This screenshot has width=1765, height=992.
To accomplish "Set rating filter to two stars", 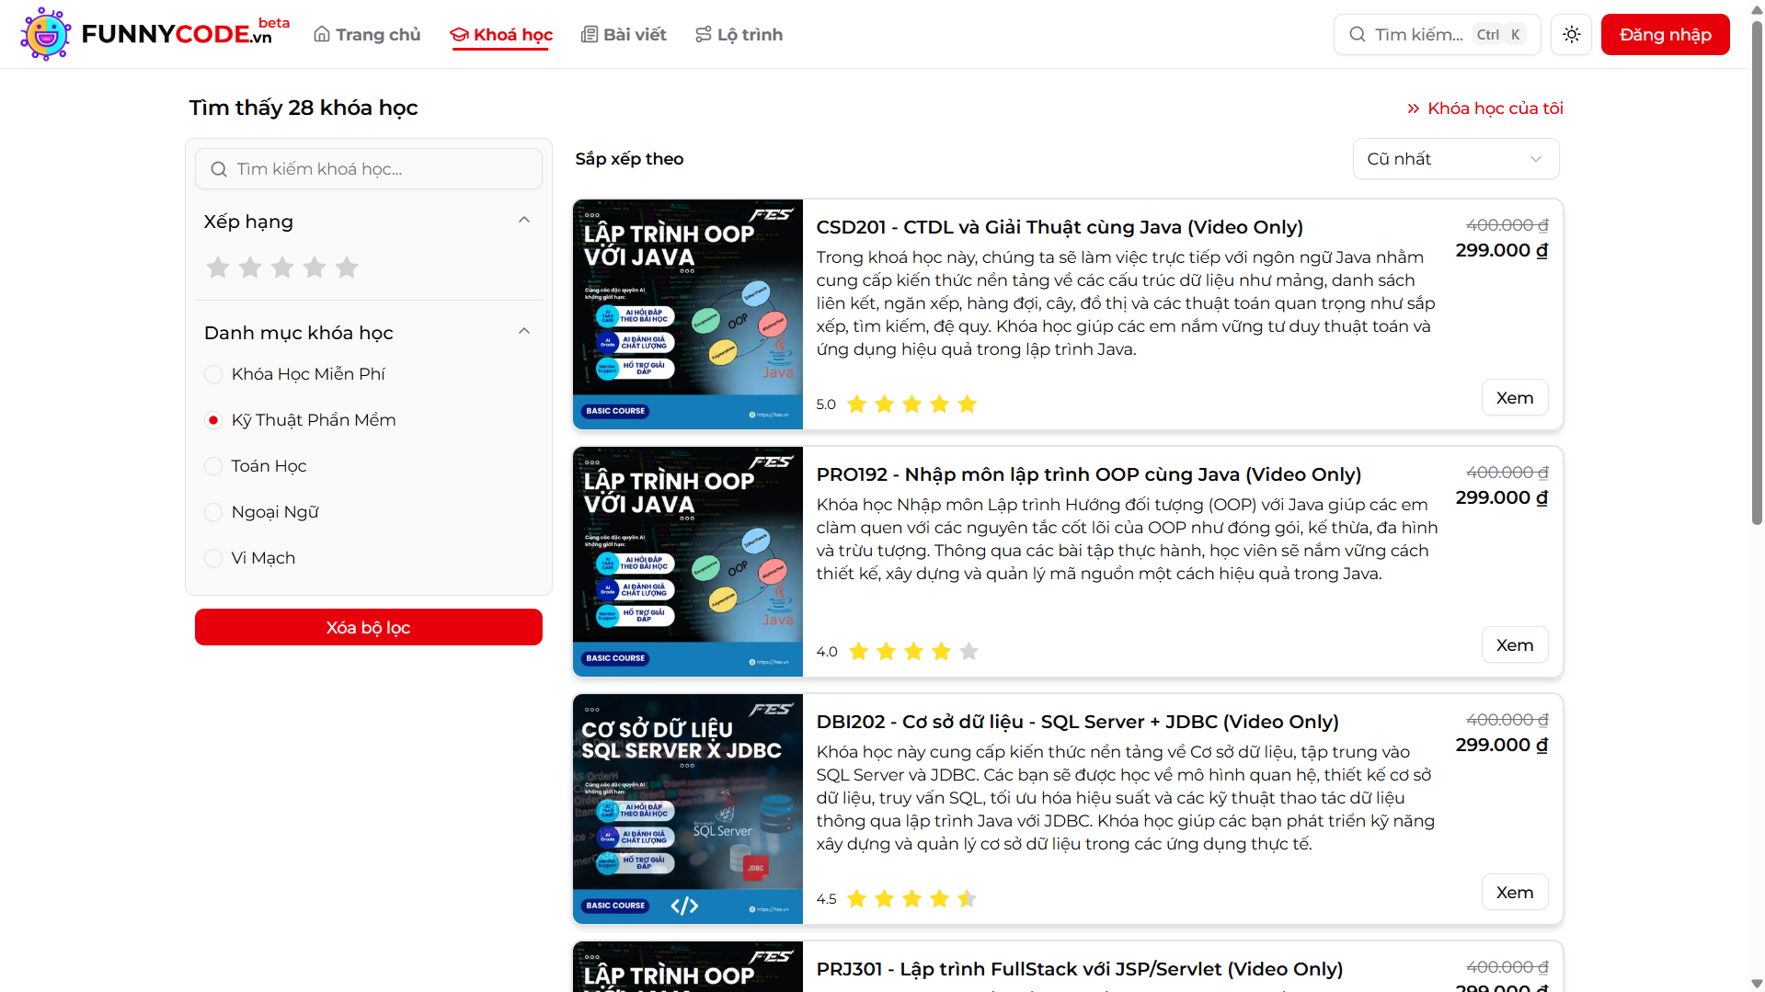I will click(250, 268).
